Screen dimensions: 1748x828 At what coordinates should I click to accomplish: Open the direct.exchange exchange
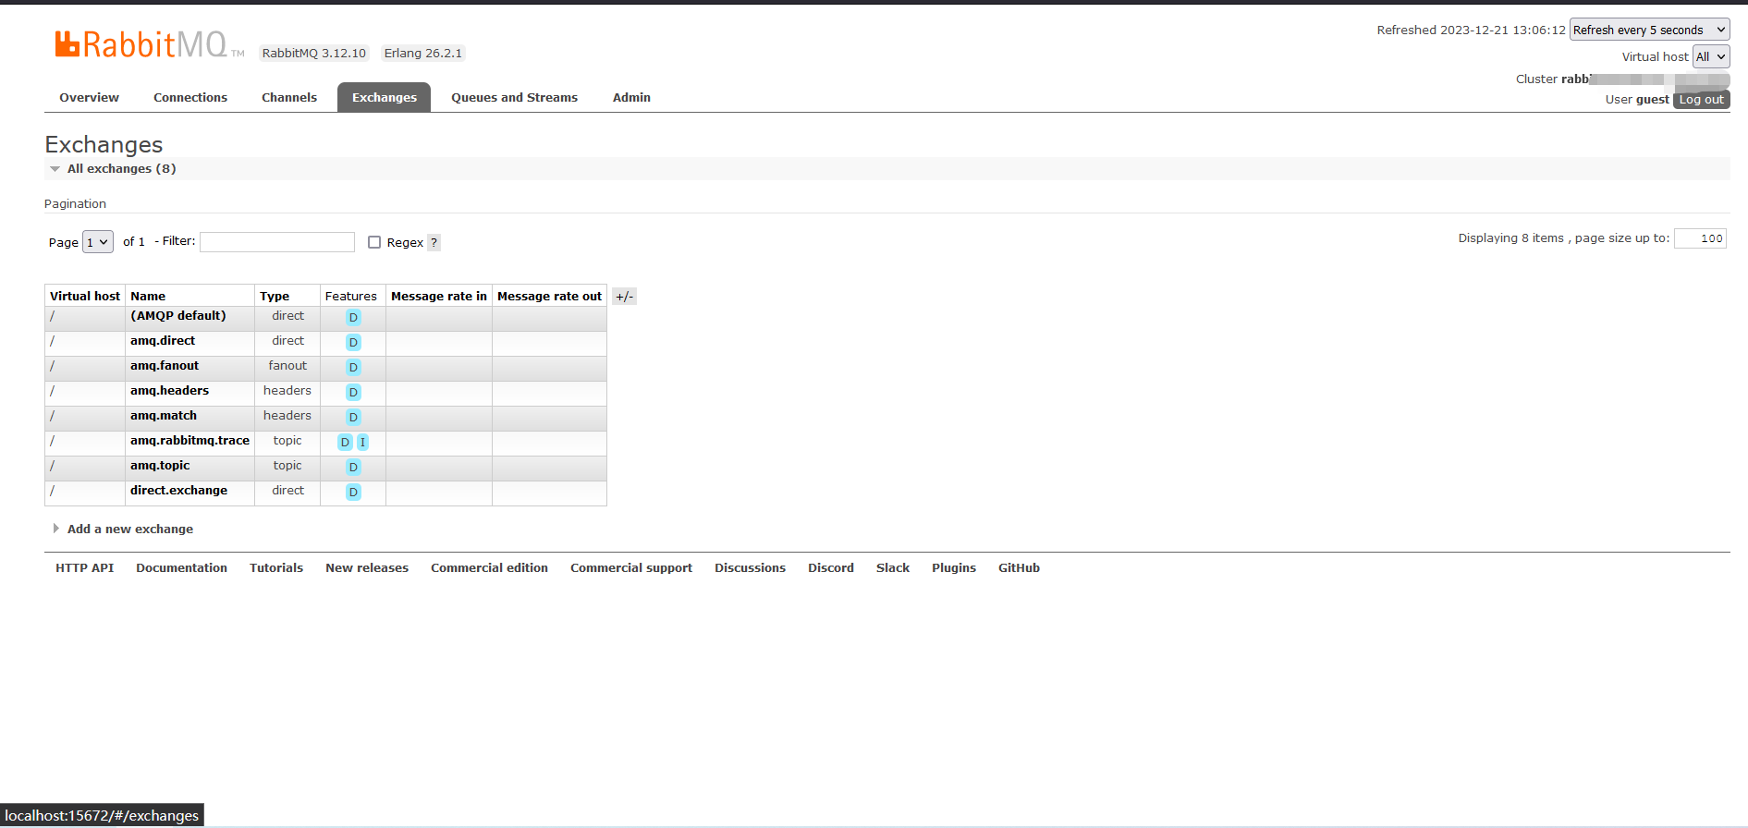(179, 491)
